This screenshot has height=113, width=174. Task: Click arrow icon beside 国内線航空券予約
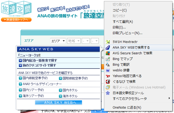20,78
